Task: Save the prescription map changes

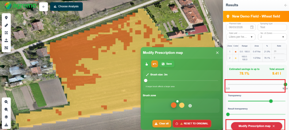Action: tap(167, 64)
